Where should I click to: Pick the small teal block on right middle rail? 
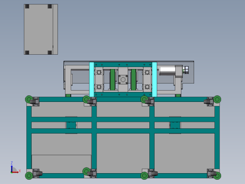pos(175,125)
